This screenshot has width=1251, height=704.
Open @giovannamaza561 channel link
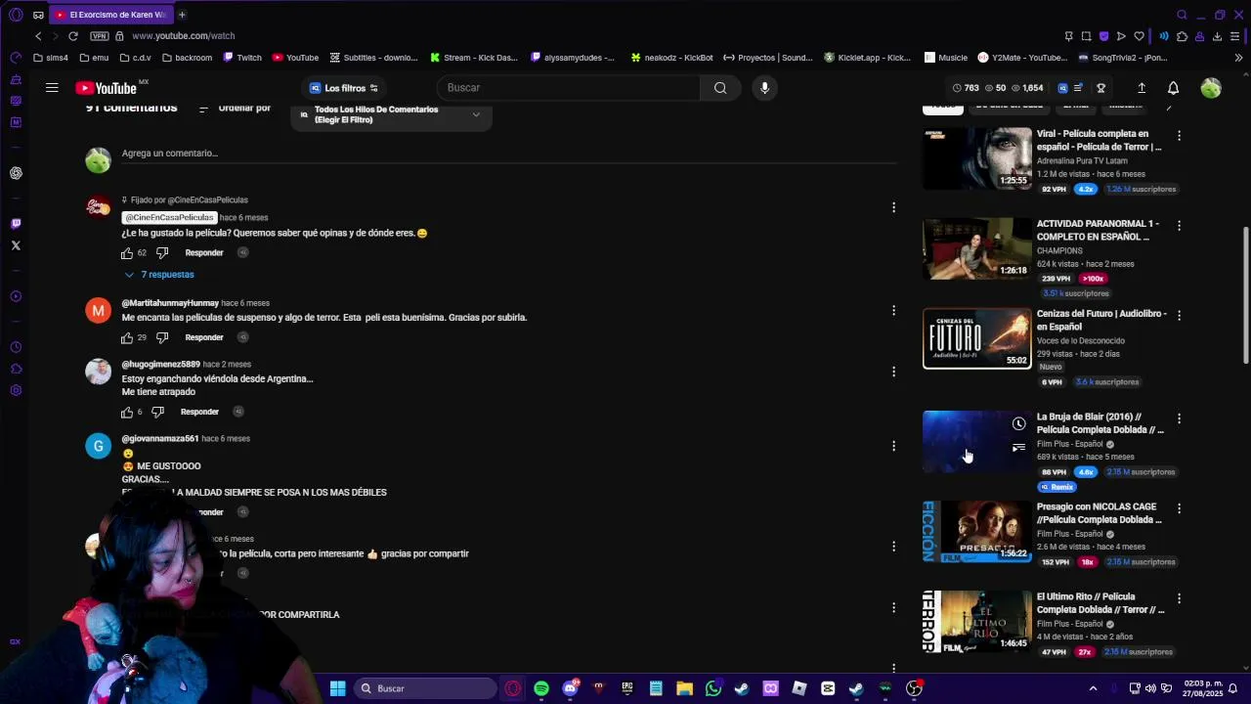pos(160,439)
